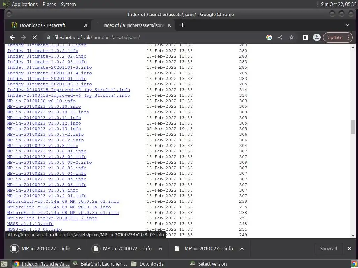Viewport: 358px width, 268px height.
Task: Open the Downloads folder taskbar item
Action: pyautogui.click(x=148, y=264)
